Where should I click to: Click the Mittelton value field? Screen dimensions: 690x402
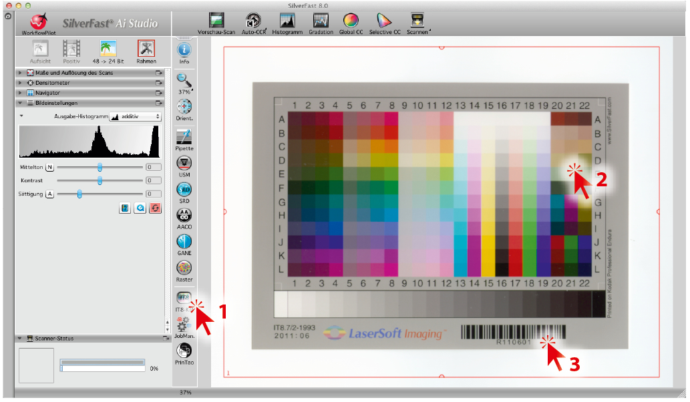tap(154, 167)
